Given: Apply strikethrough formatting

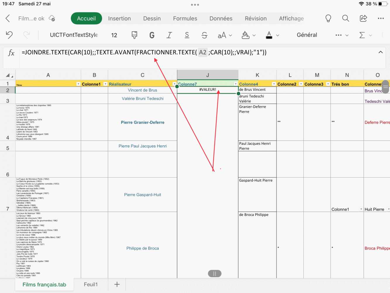Looking at the screenshot, I should click(x=205, y=35).
